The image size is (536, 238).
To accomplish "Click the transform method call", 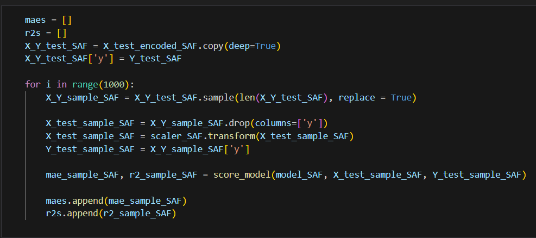I will coord(231,136).
